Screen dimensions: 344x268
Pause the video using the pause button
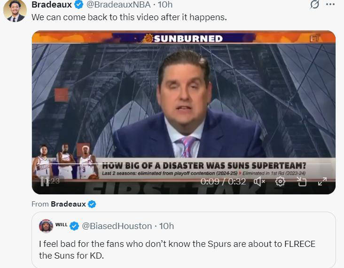(x=45, y=182)
